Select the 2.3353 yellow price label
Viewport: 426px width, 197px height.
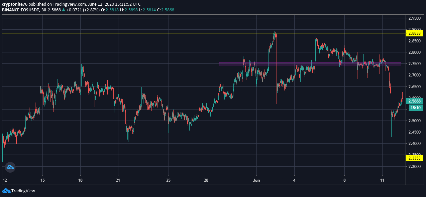414,158
